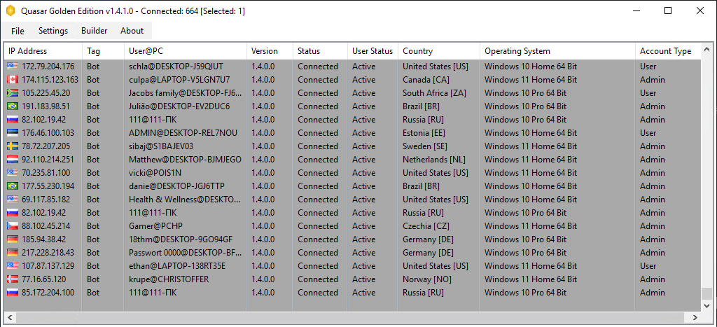Screen dimensions: 717x327
Task: Click the Germany flag icon beside 217.228.218.43
Action: tap(13, 253)
